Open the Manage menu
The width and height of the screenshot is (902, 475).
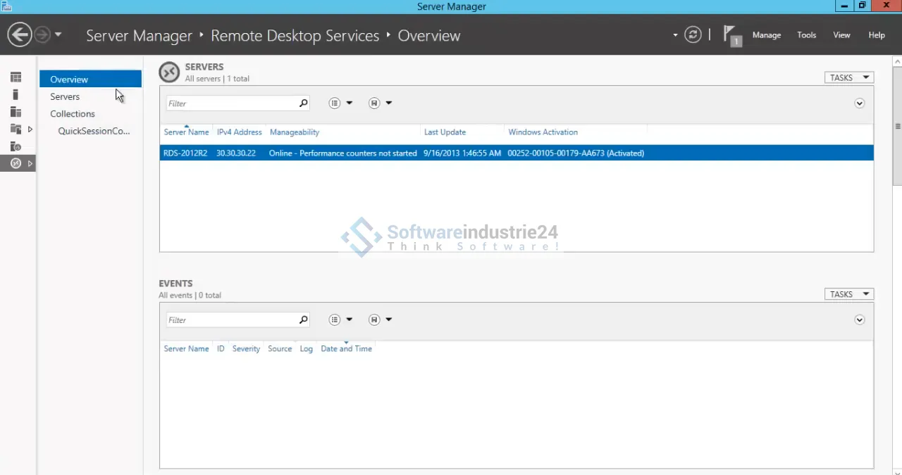[x=766, y=35]
